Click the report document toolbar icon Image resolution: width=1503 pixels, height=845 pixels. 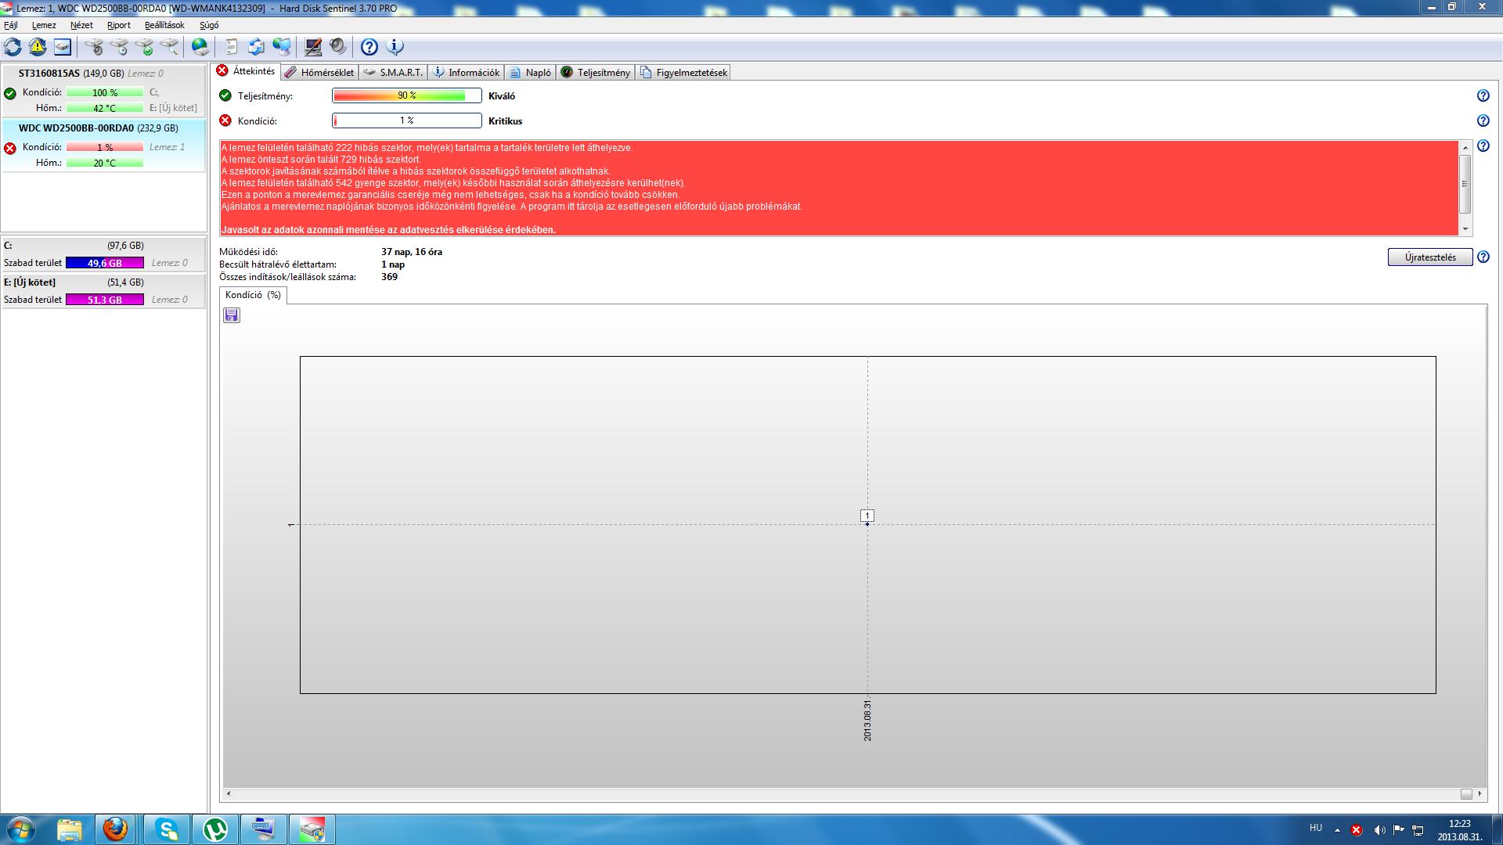231,47
